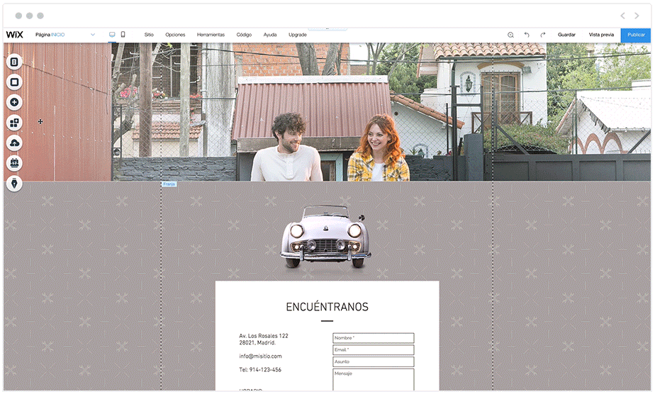The height and width of the screenshot is (399, 655).
Task: Open the Sitio menu
Action: 149,35
